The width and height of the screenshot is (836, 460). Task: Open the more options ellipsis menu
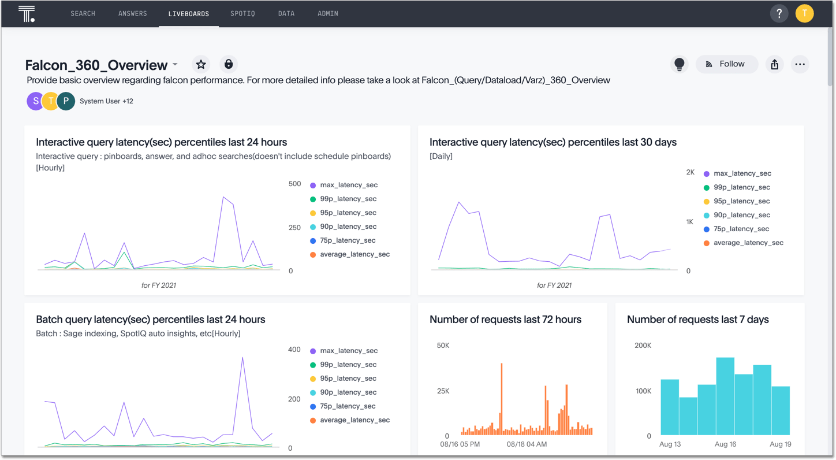[x=800, y=64]
